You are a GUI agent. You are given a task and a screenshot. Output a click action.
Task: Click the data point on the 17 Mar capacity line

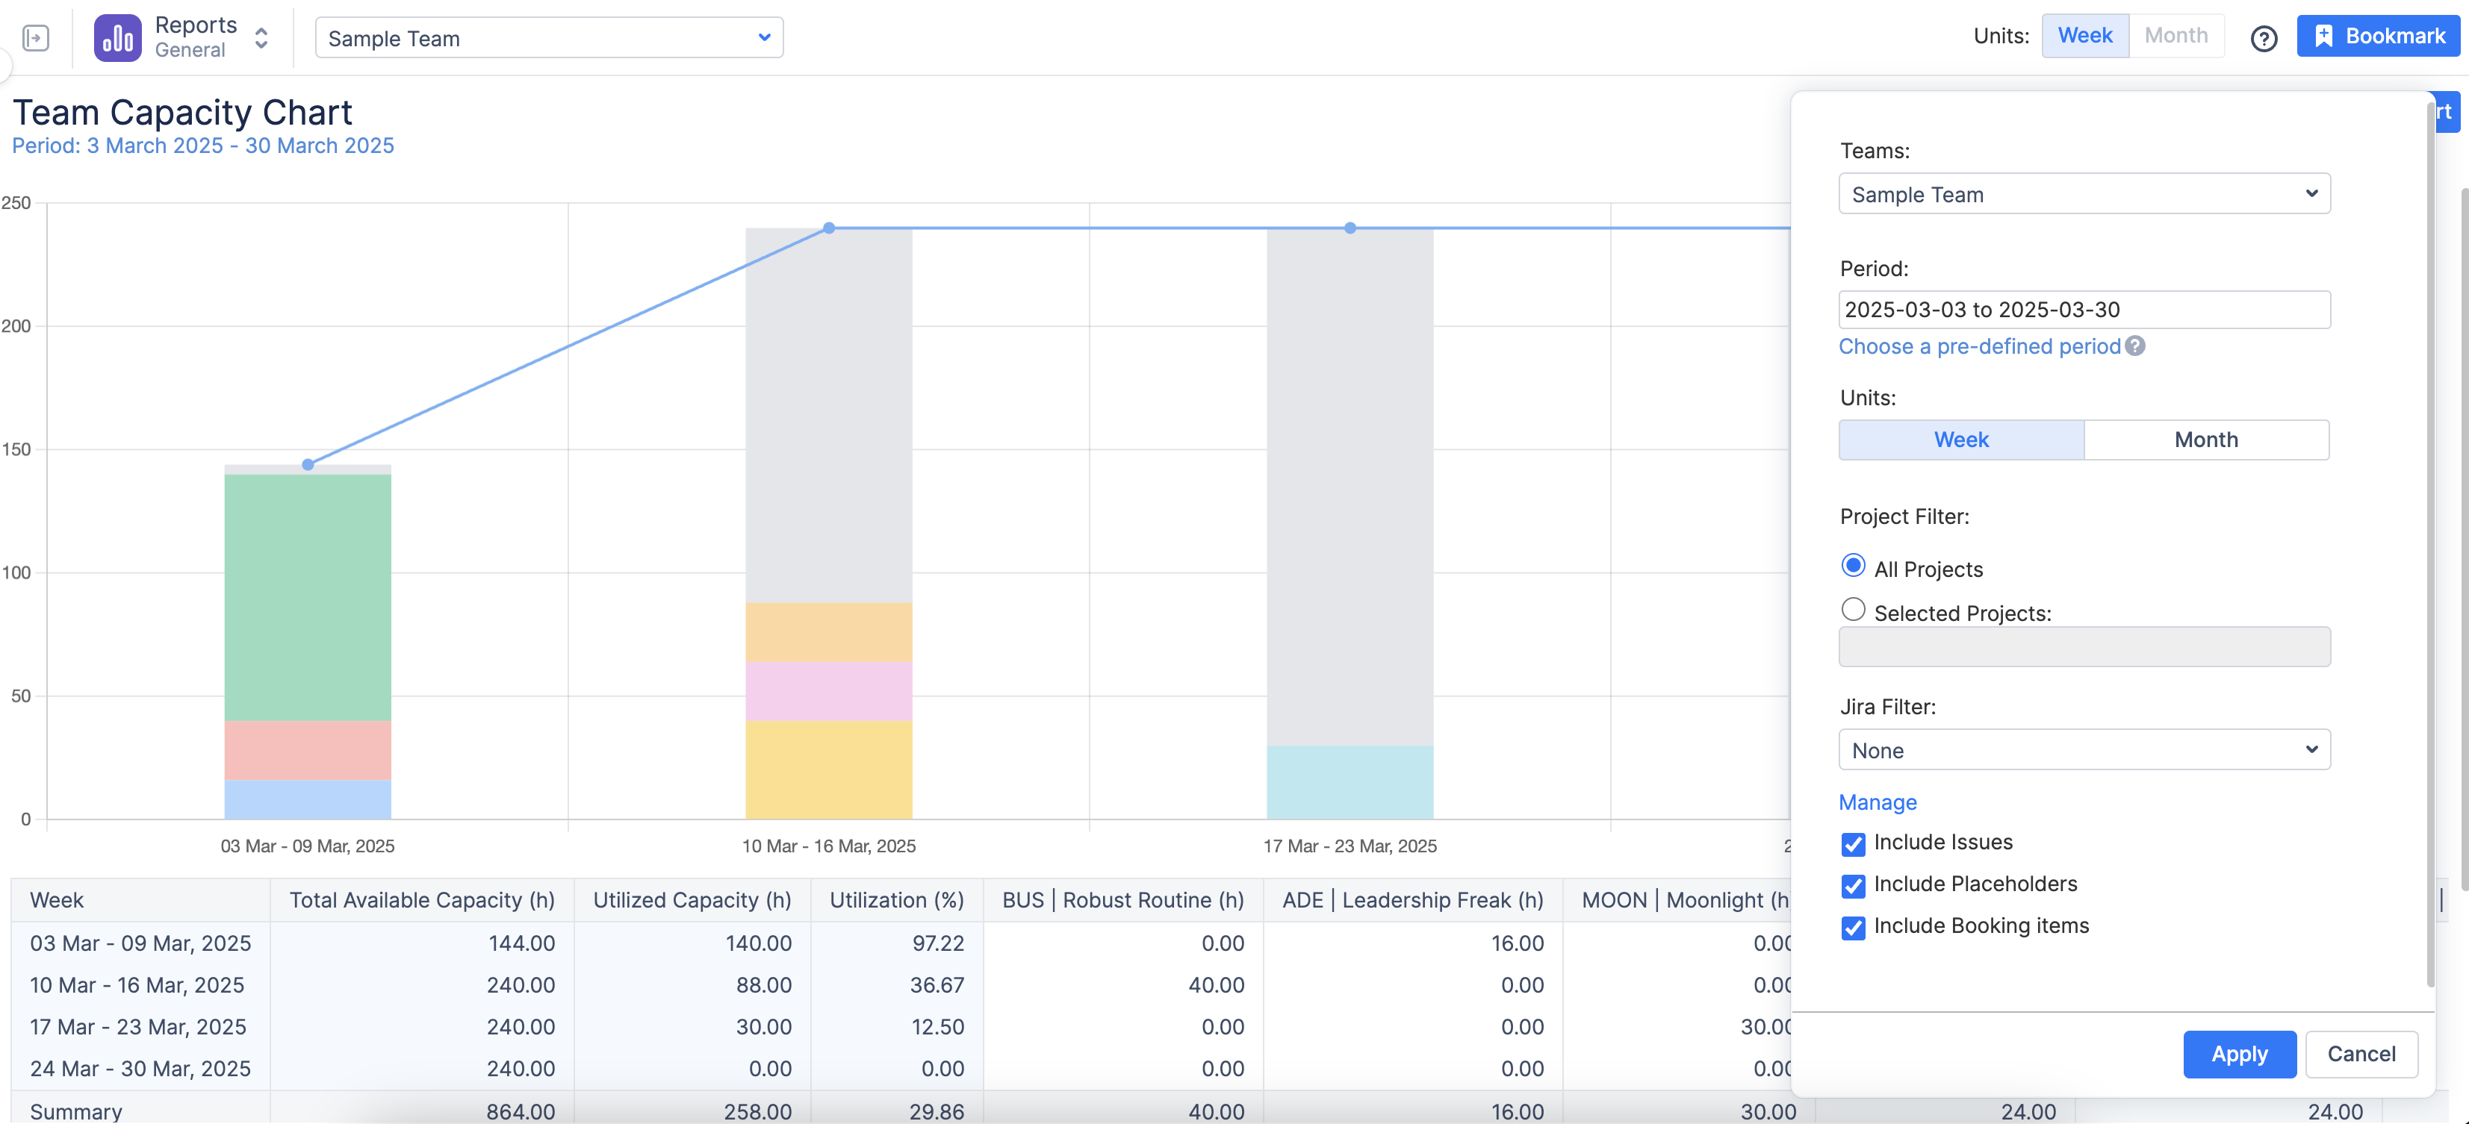[x=1350, y=228]
